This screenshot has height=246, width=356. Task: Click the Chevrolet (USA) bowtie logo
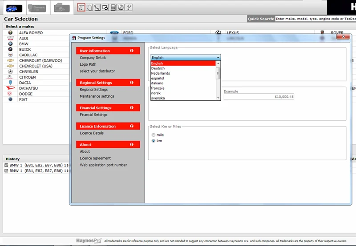10,66
